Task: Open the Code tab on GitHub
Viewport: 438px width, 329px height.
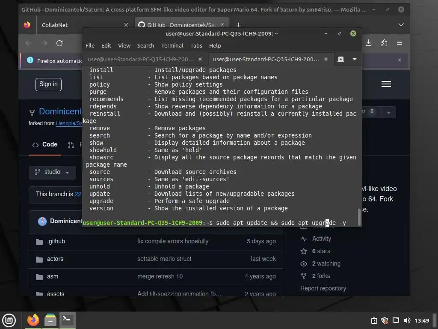Action: pos(45,145)
